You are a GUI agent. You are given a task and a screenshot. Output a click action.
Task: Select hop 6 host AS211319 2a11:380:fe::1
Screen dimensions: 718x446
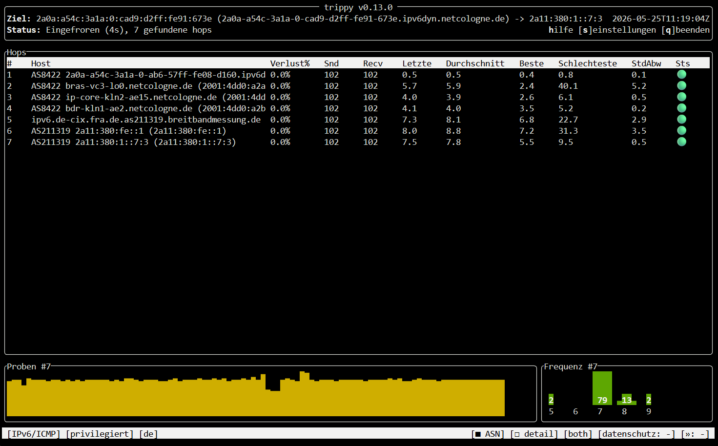[x=129, y=131]
